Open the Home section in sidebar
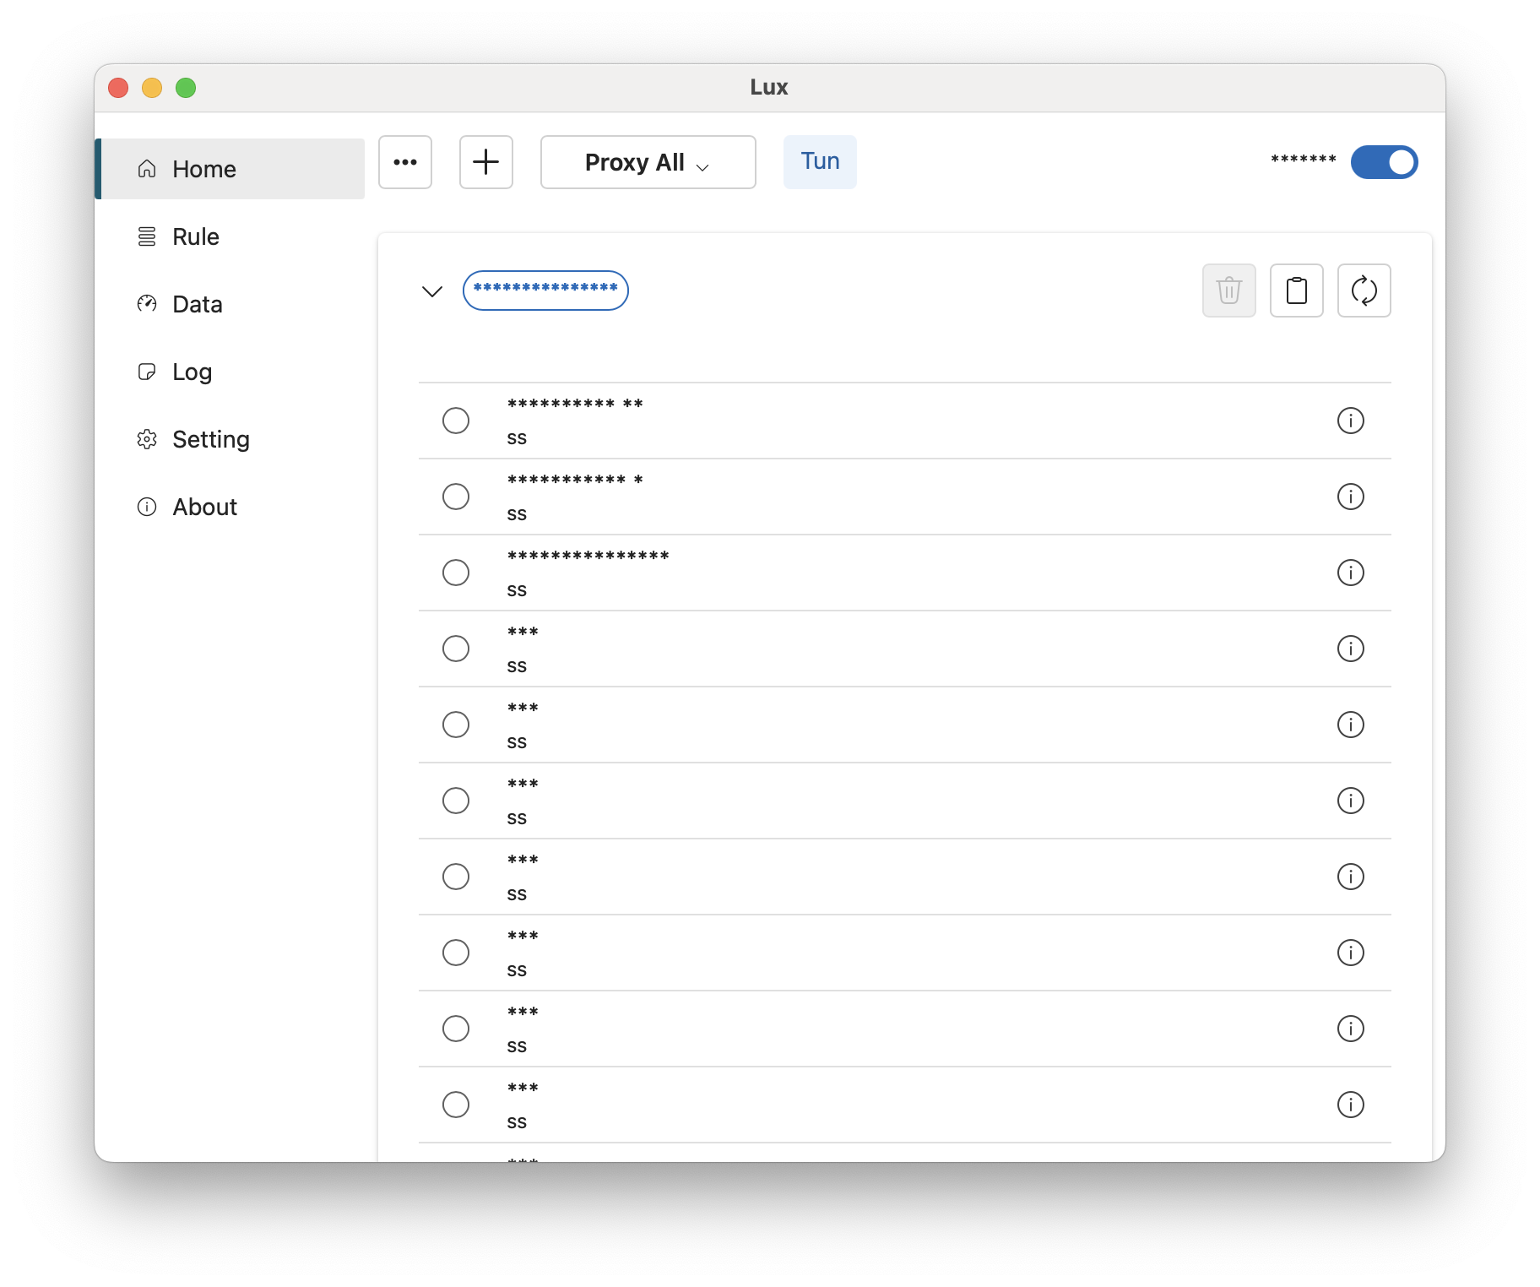Screen dimensions: 1540x1287 tap(203, 168)
